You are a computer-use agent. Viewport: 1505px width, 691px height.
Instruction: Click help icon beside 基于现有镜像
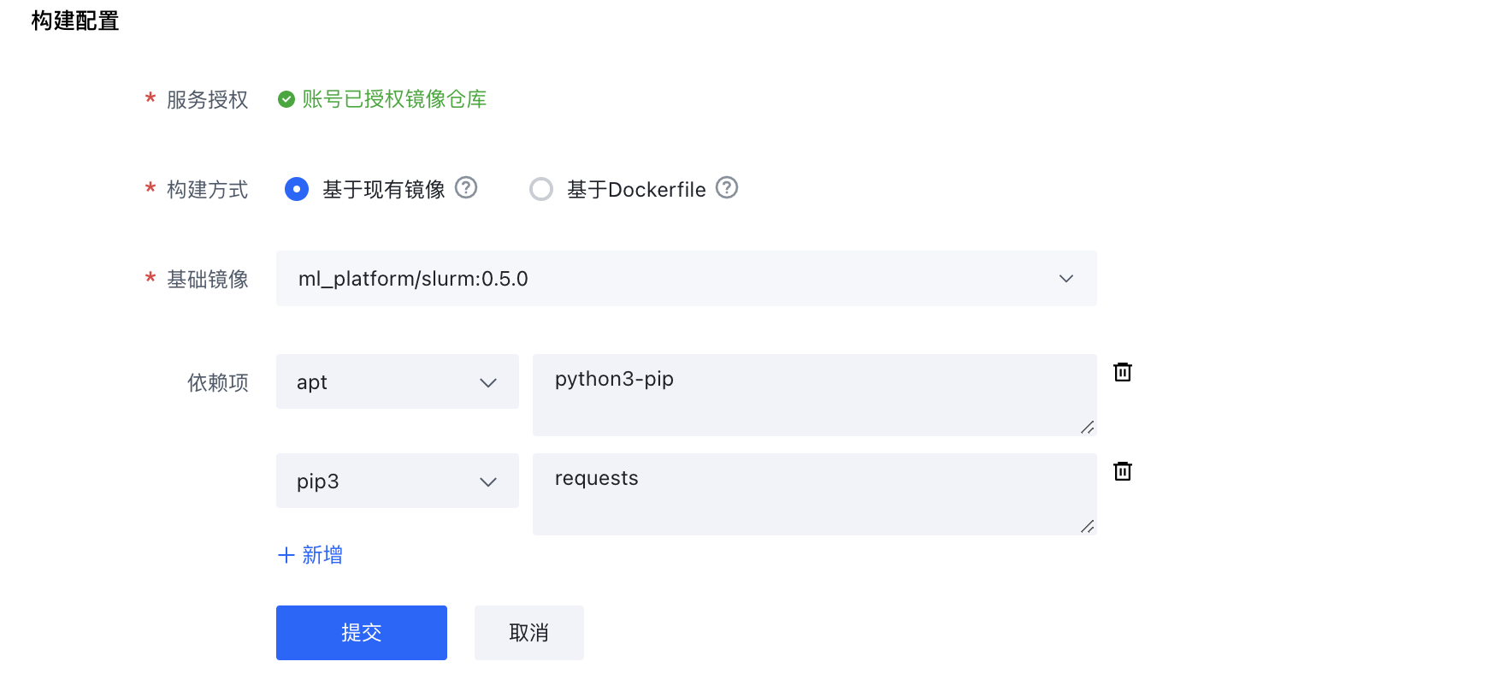point(466,187)
